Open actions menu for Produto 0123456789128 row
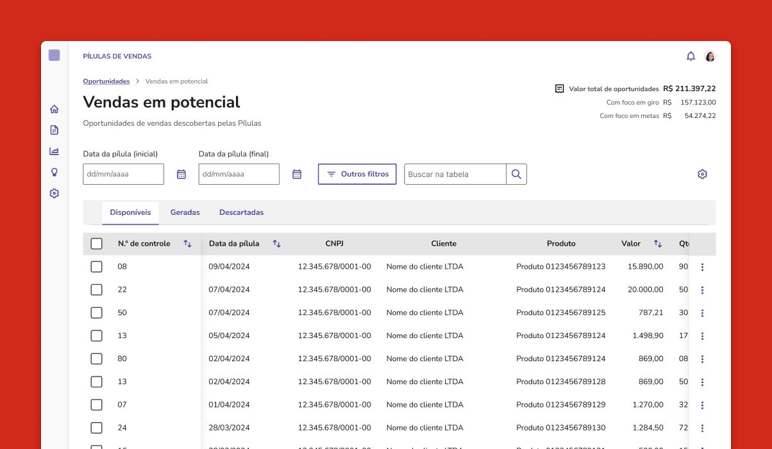The width and height of the screenshot is (772, 449). coord(702,382)
